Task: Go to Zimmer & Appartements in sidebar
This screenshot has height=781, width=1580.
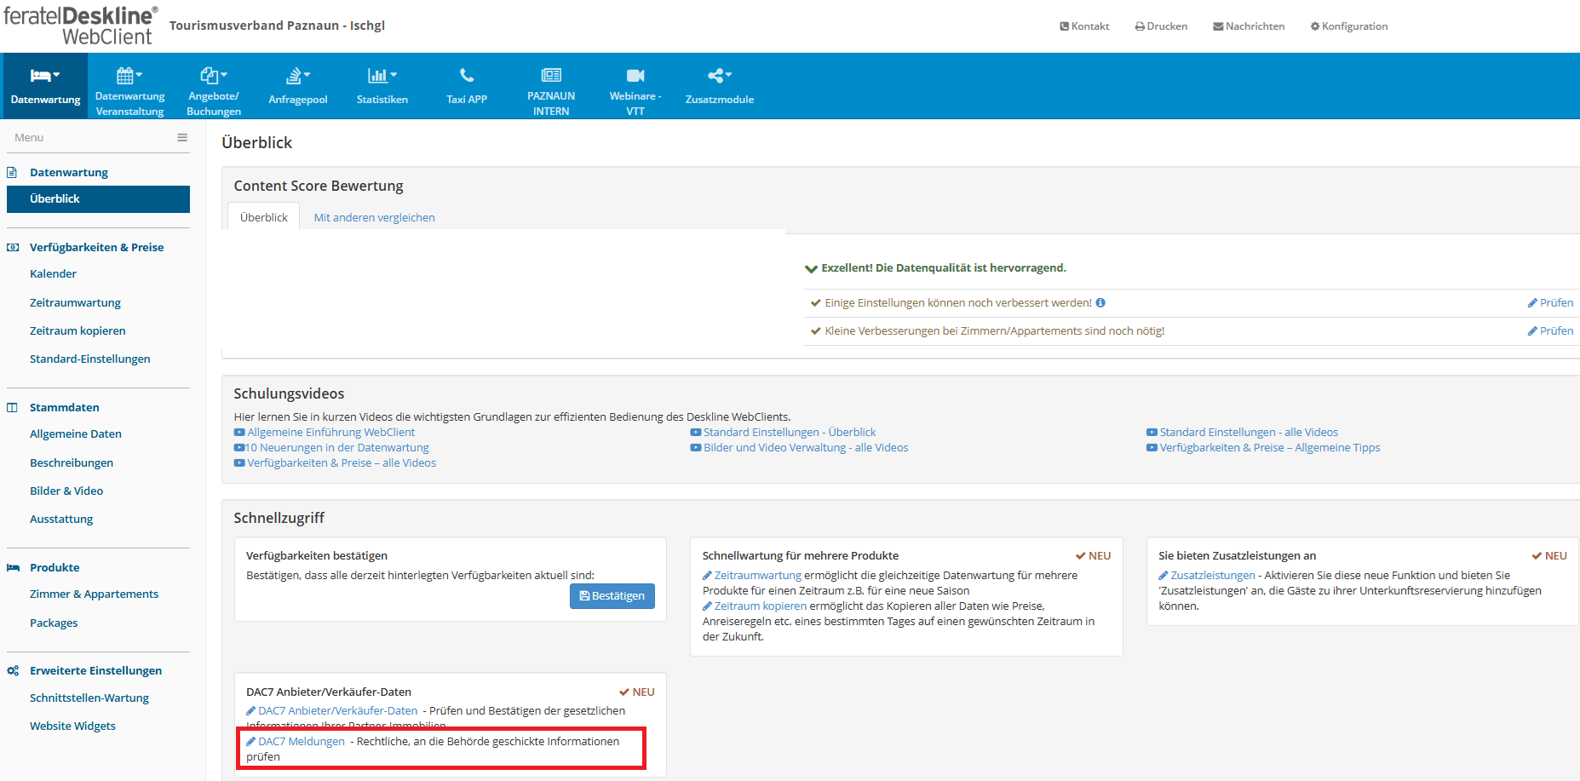Action: pyautogui.click(x=94, y=594)
